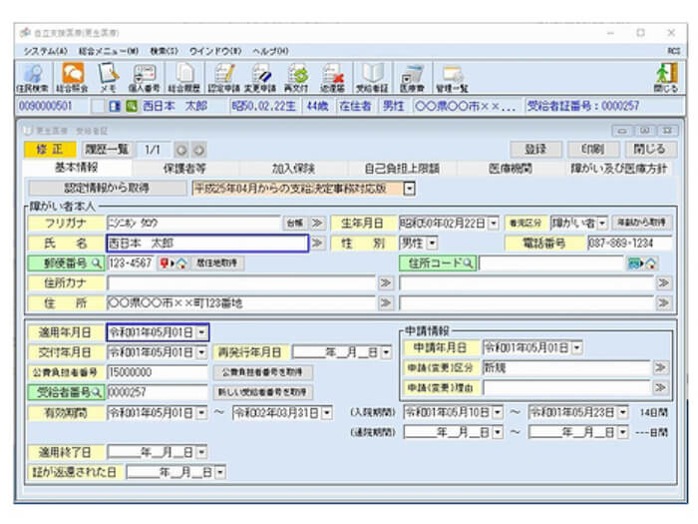This screenshot has height=524, width=698.
Task: Open the 住民検索 resident search tool
Action: (x=32, y=78)
